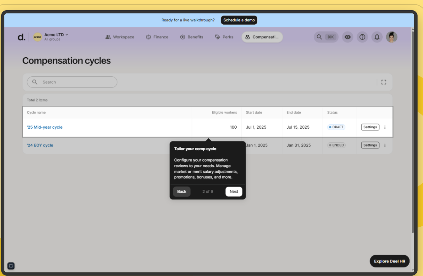Viewport: 423px width, 276px height.
Task: Open the Finance navigation menu
Action: pos(157,37)
